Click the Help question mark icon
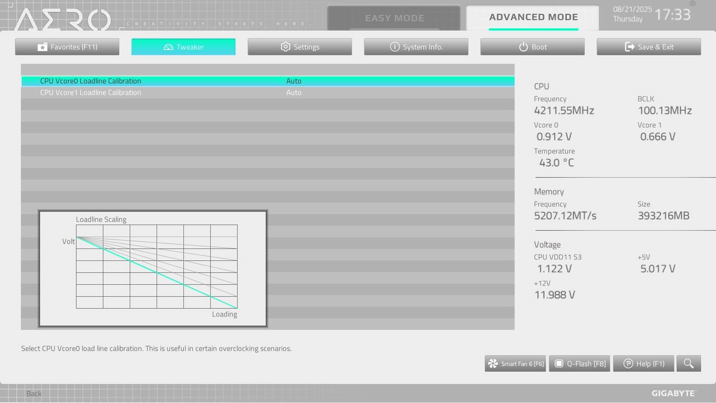The height and width of the screenshot is (403, 716). point(628,364)
